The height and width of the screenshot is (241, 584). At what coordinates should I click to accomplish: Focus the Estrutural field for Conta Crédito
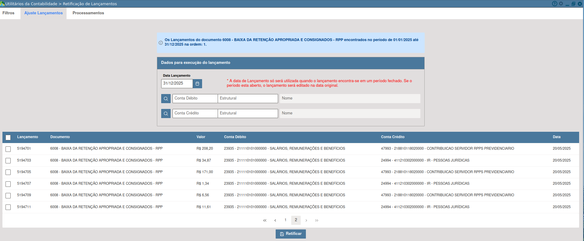pyautogui.click(x=248, y=114)
